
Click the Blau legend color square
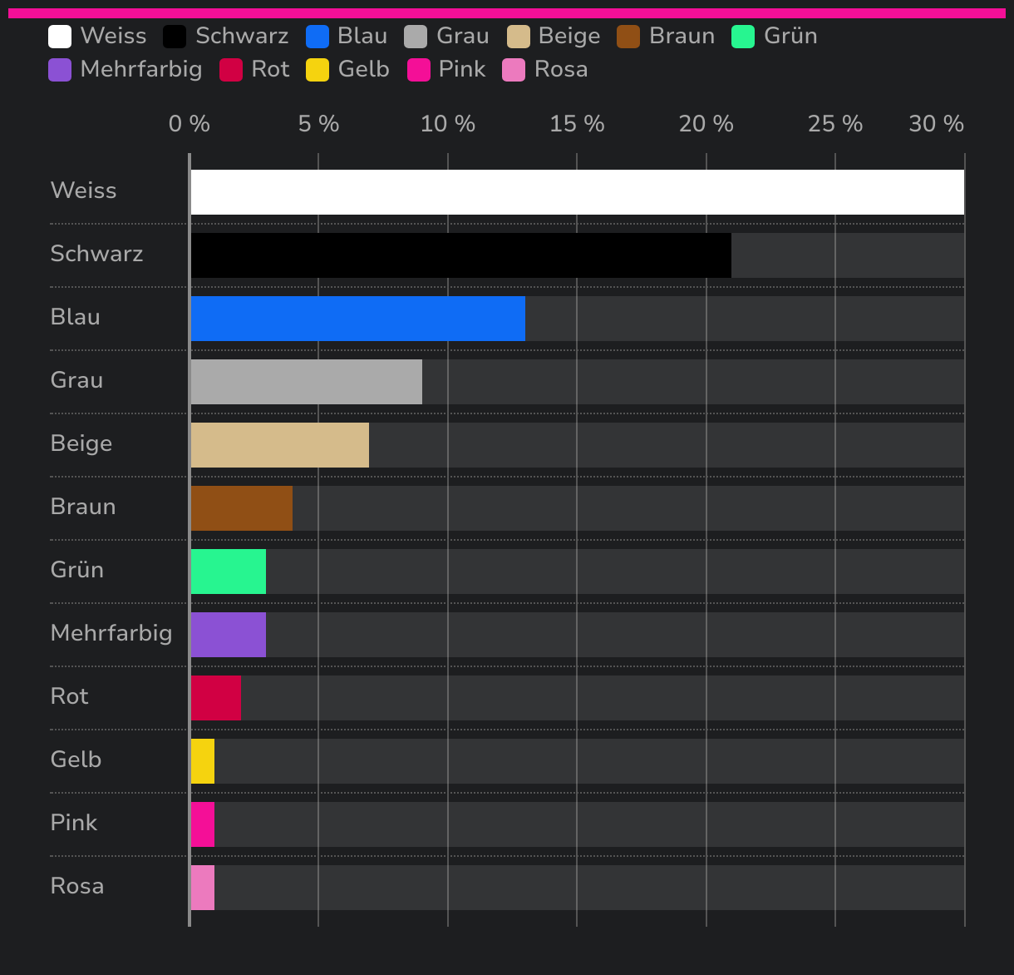tap(317, 37)
